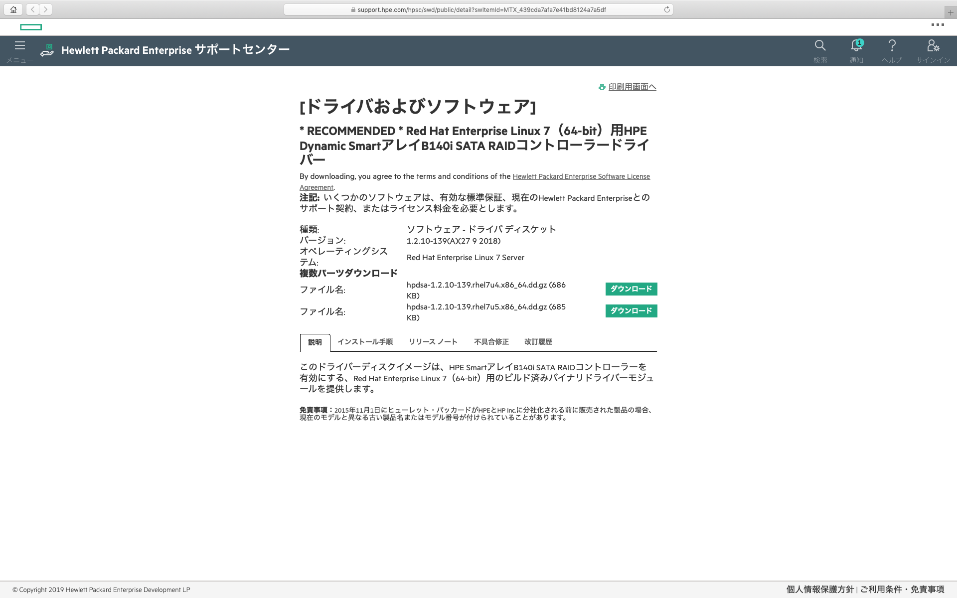This screenshot has height=598, width=957.
Task: Click the green HPE rectangle logo
Action: point(31,27)
